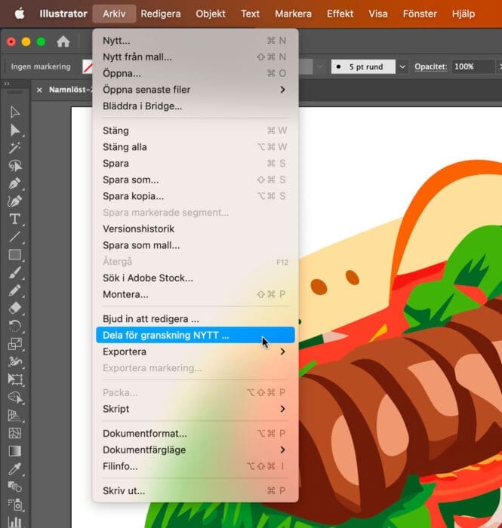Open Dokumentformat...
The height and width of the screenshot is (528, 502).
[x=196, y=434]
